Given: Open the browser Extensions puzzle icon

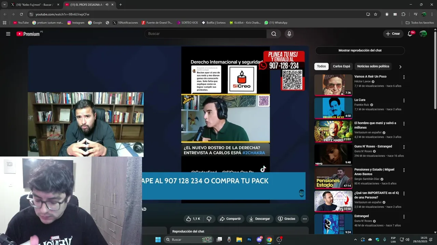Looking at the screenshot, I should click(403, 14).
